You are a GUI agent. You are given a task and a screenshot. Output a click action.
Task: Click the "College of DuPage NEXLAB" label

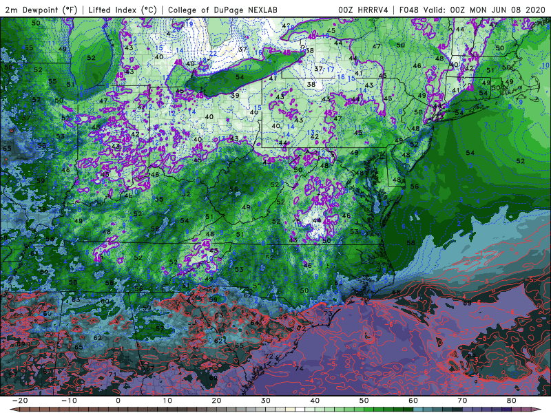coord(222,10)
